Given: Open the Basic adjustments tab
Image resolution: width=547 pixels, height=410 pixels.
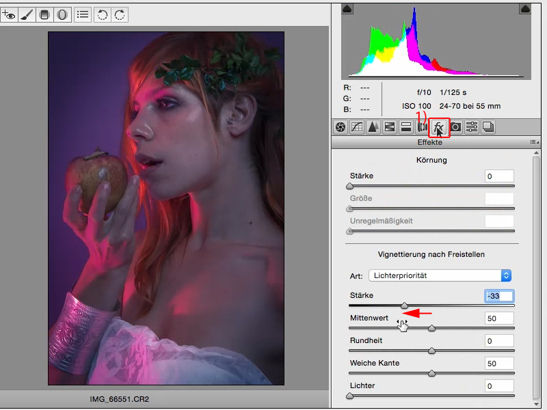Looking at the screenshot, I should [341, 126].
